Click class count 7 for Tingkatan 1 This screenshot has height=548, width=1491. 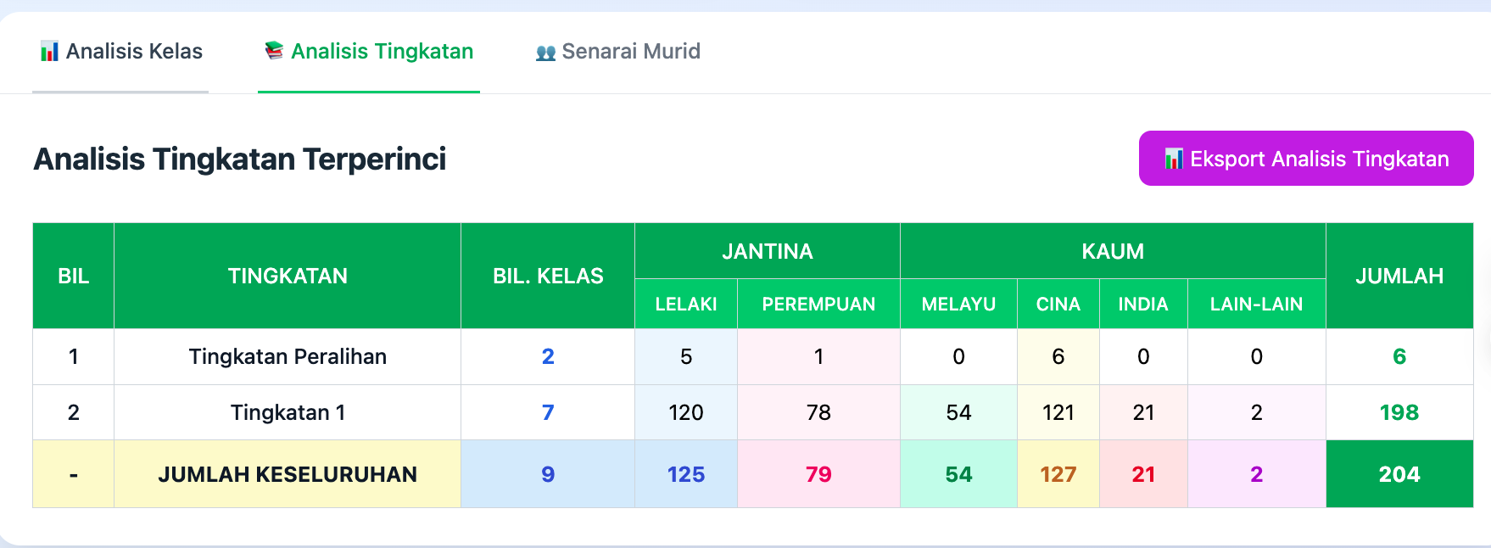click(x=548, y=412)
